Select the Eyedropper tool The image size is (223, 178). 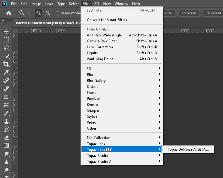pyautogui.click(x=6, y=72)
